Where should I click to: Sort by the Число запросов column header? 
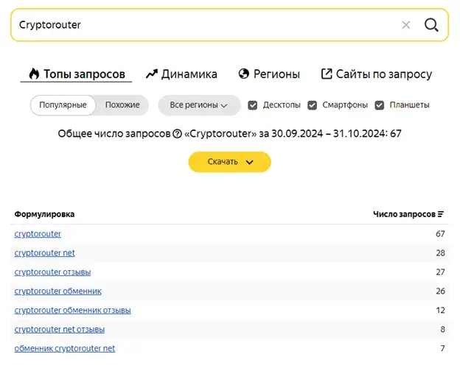[x=404, y=214]
